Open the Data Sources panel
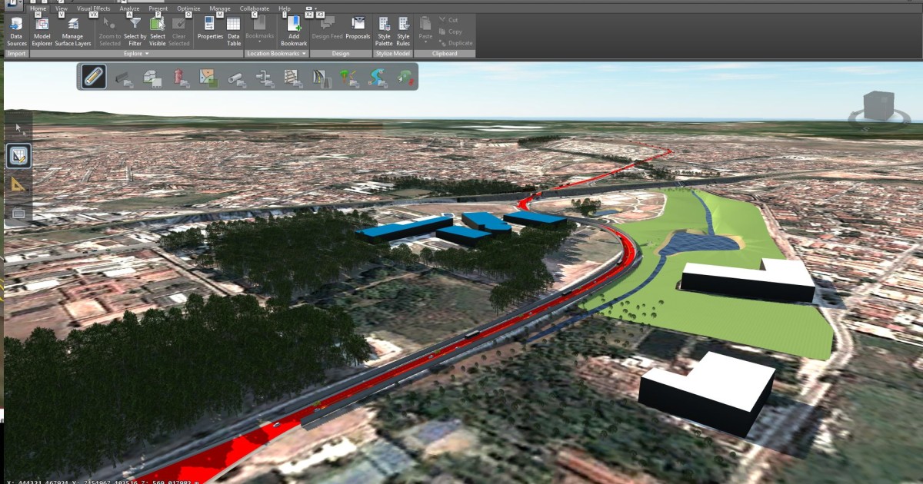The width and height of the screenshot is (923, 484). coord(16,32)
